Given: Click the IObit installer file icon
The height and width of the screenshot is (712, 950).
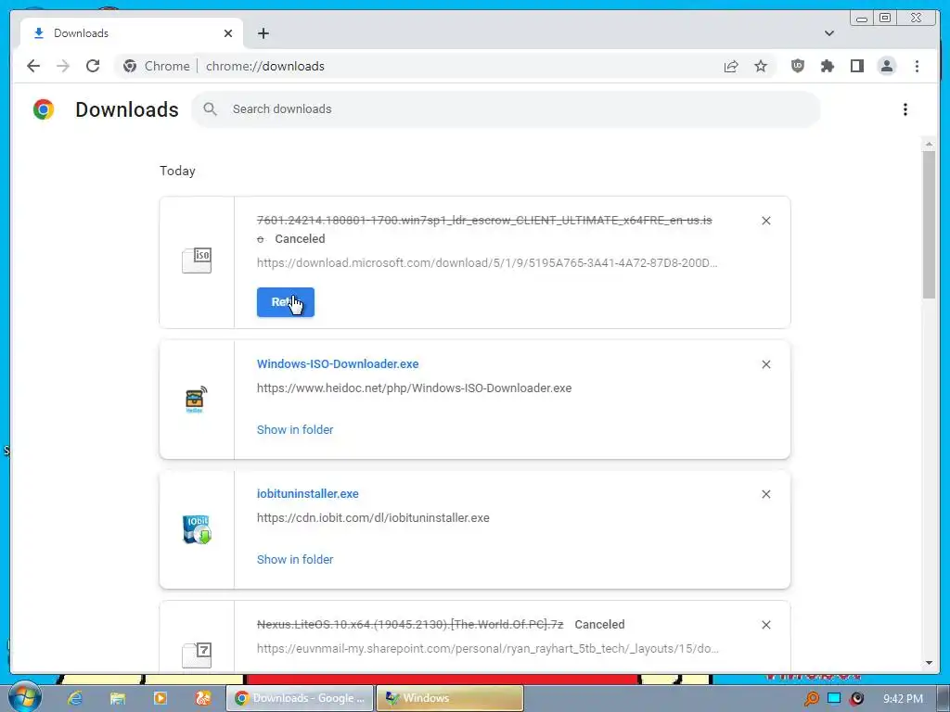Looking at the screenshot, I should [x=197, y=529].
